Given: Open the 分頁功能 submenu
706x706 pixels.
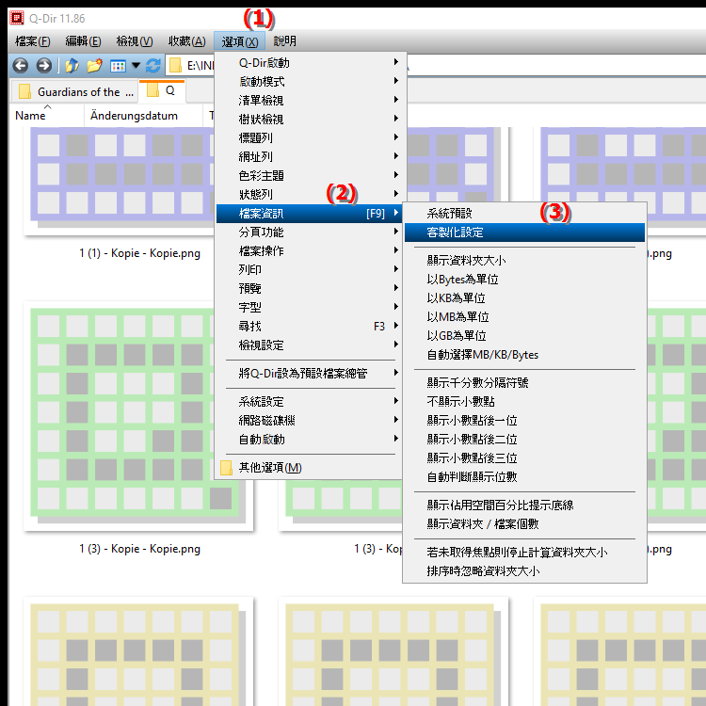Looking at the screenshot, I should (x=311, y=233).
